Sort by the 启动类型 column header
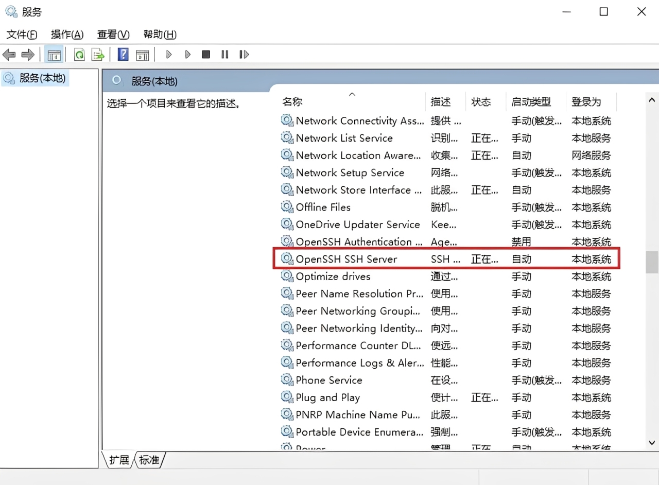 click(x=536, y=101)
